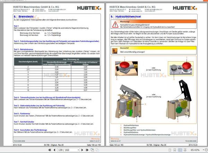This screenshot has height=153, width=208.
Task: Click the left page footer Seite 139 von 163
Action: [94, 145]
